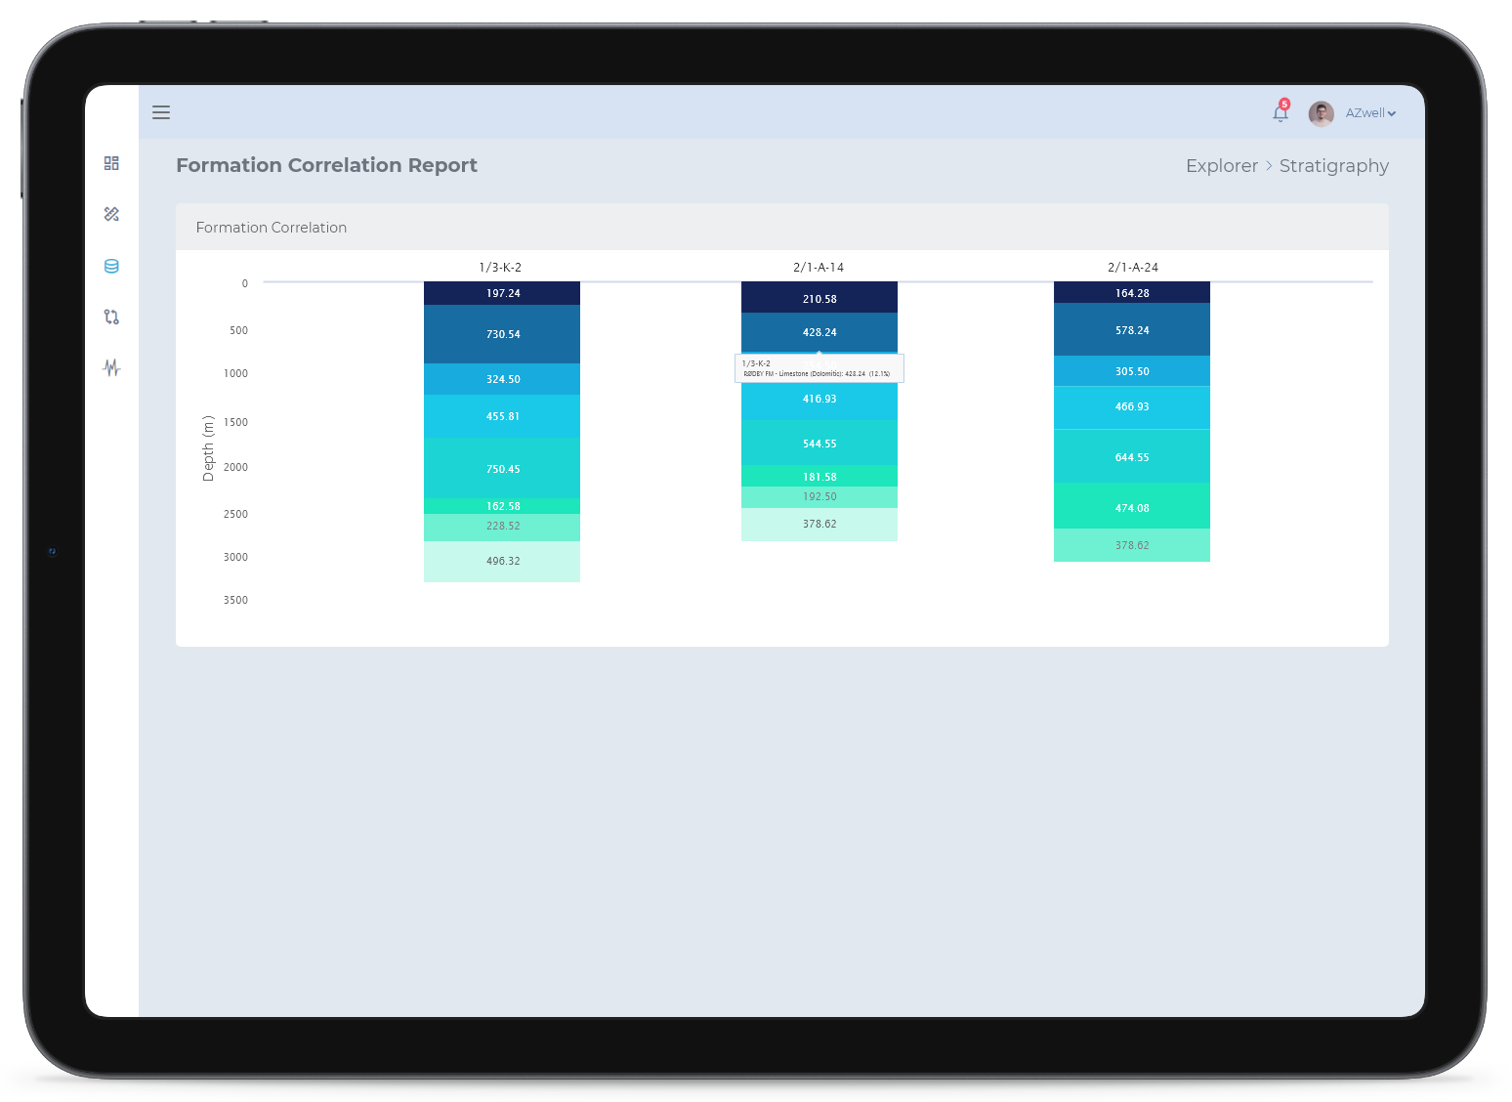
Task: Click the 2/1-A-24 well column label
Action: [x=1132, y=267]
